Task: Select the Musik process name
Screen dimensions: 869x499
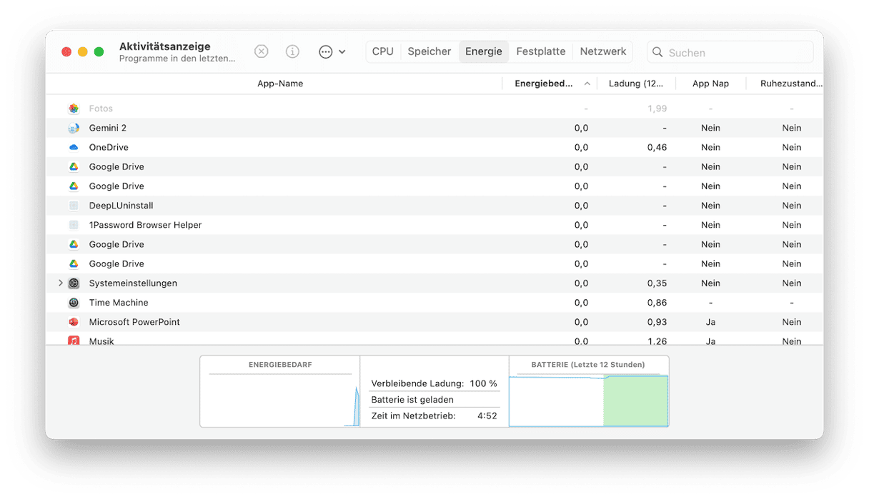Action: pyautogui.click(x=101, y=341)
